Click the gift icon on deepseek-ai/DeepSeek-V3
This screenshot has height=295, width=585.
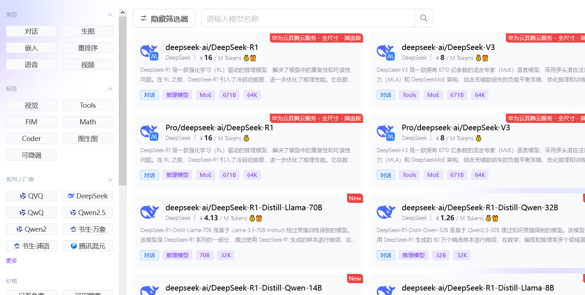[486, 58]
